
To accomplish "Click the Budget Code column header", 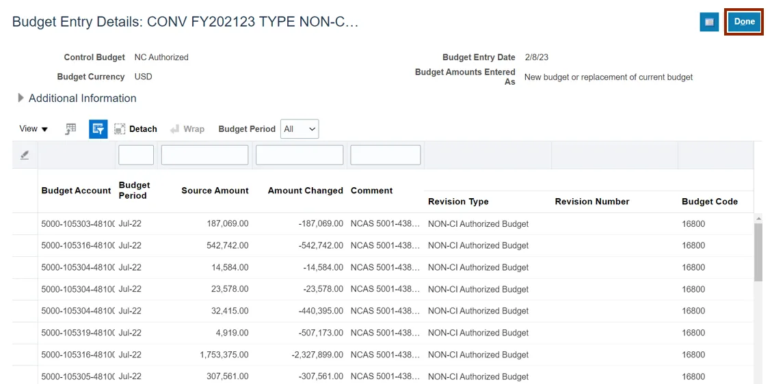I will tap(709, 202).
